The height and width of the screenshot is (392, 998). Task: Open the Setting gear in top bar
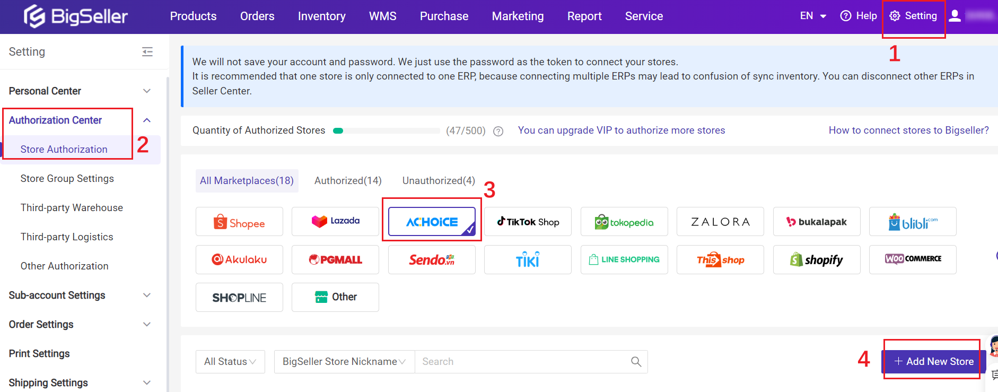click(913, 16)
